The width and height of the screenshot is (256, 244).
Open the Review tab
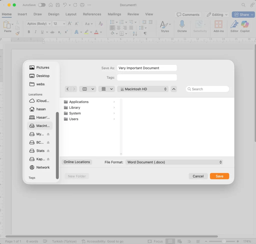click(x=133, y=14)
